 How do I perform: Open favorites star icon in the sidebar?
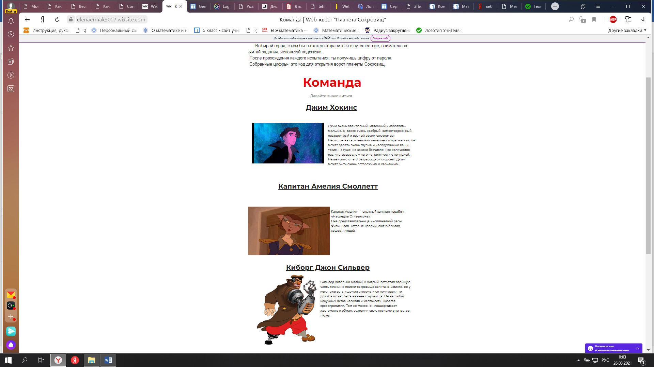coord(11,48)
